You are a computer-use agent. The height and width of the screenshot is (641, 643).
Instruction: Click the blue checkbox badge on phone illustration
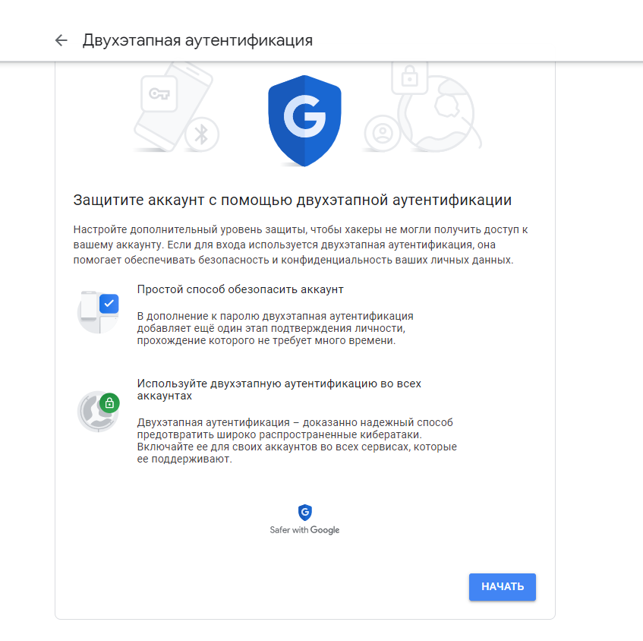[109, 304]
